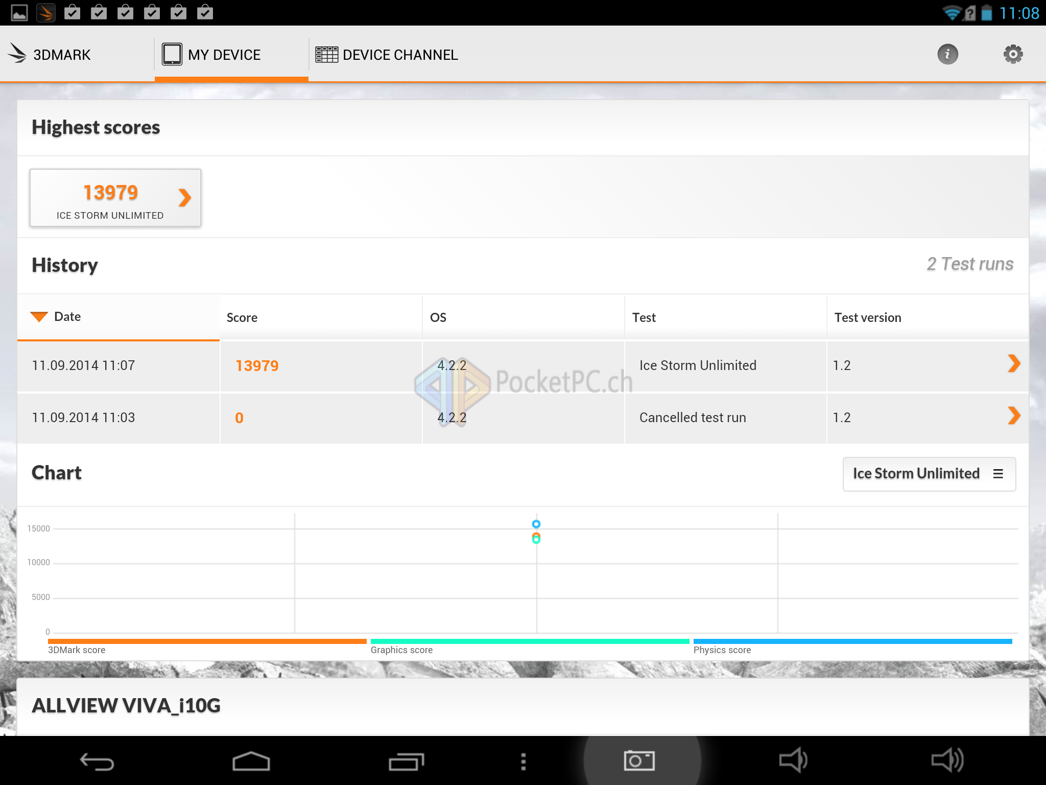Click the blue physics score chart point

[536, 524]
